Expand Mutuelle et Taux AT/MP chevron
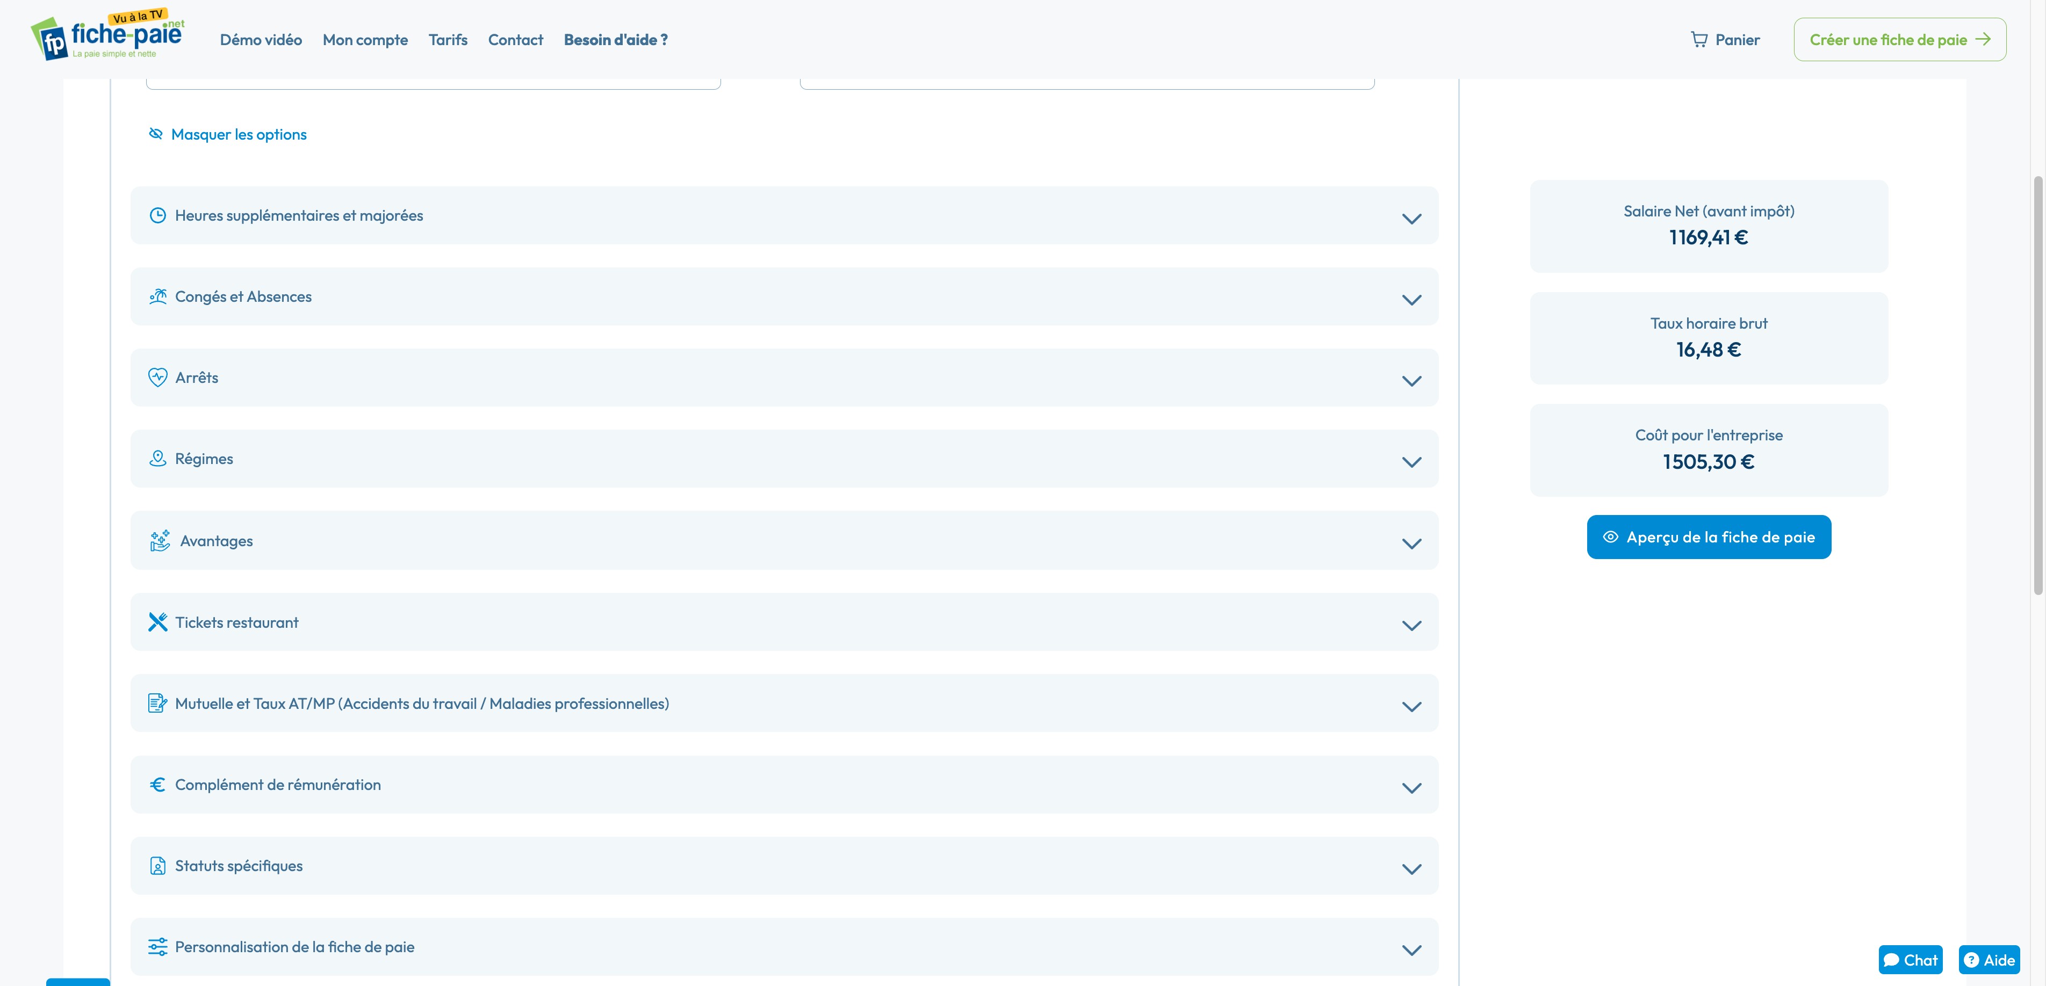2046x986 pixels. [x=1411, y=707]
